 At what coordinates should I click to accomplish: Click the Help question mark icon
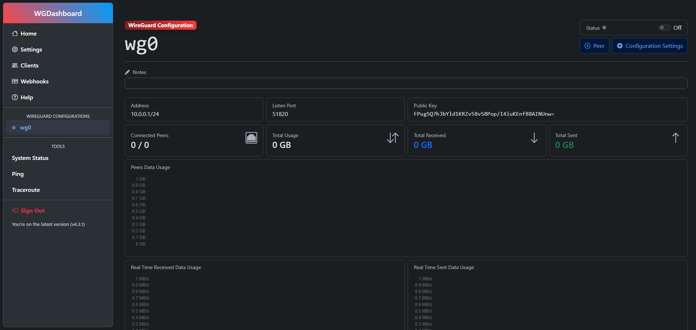click(15, 97)
